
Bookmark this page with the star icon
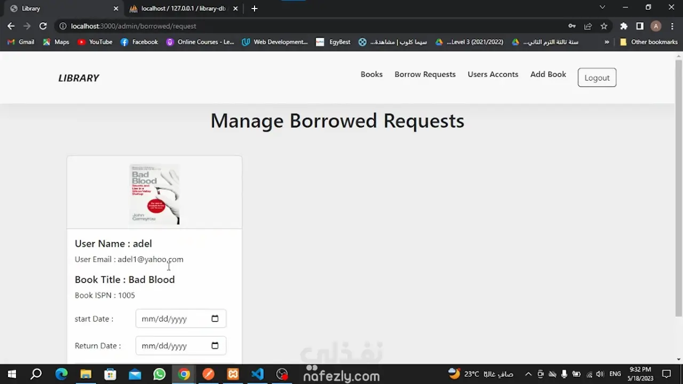(x=604, y=26)
